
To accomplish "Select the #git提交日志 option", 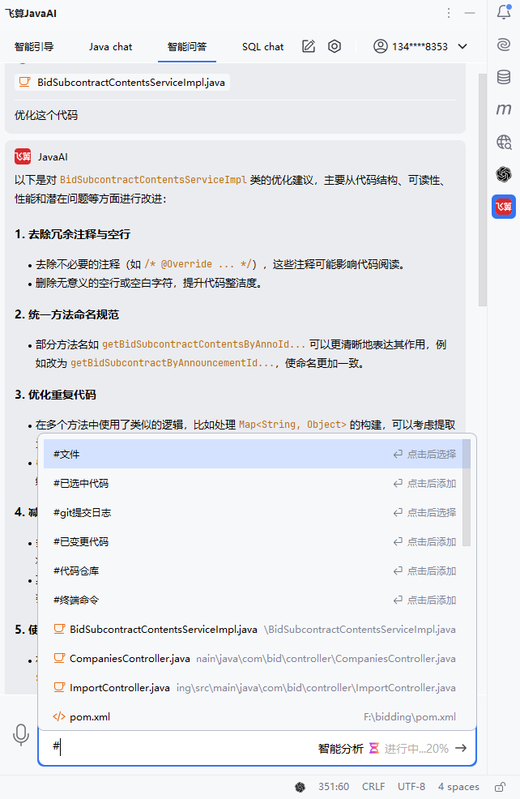I will pos(254,512).
